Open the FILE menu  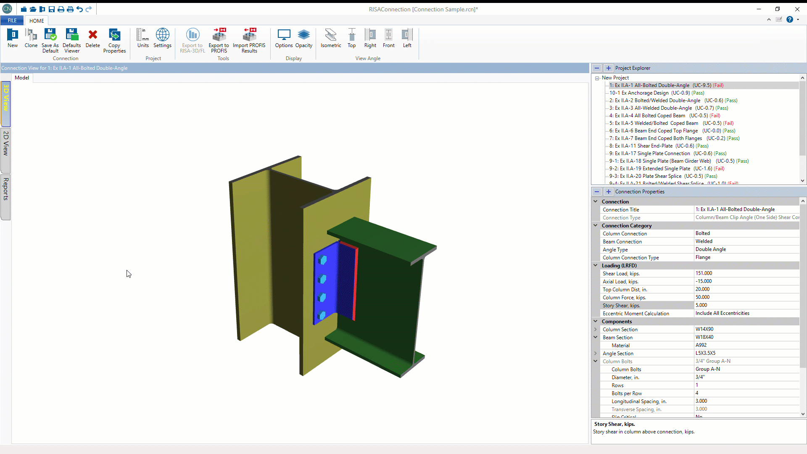[x=12, y=20]
